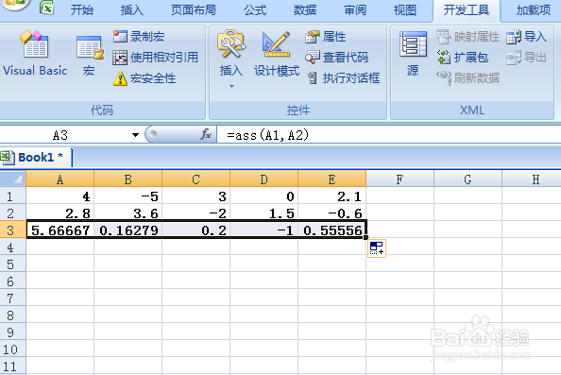Click 查看代码 view code

[x=336, y=58]
